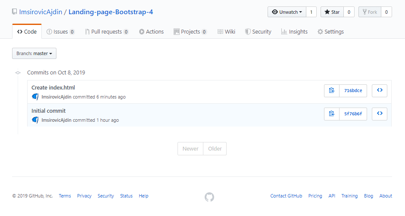Screen dimensions: 405x216
Task: View the Insights tab
Action: click(x=294, y=31)
